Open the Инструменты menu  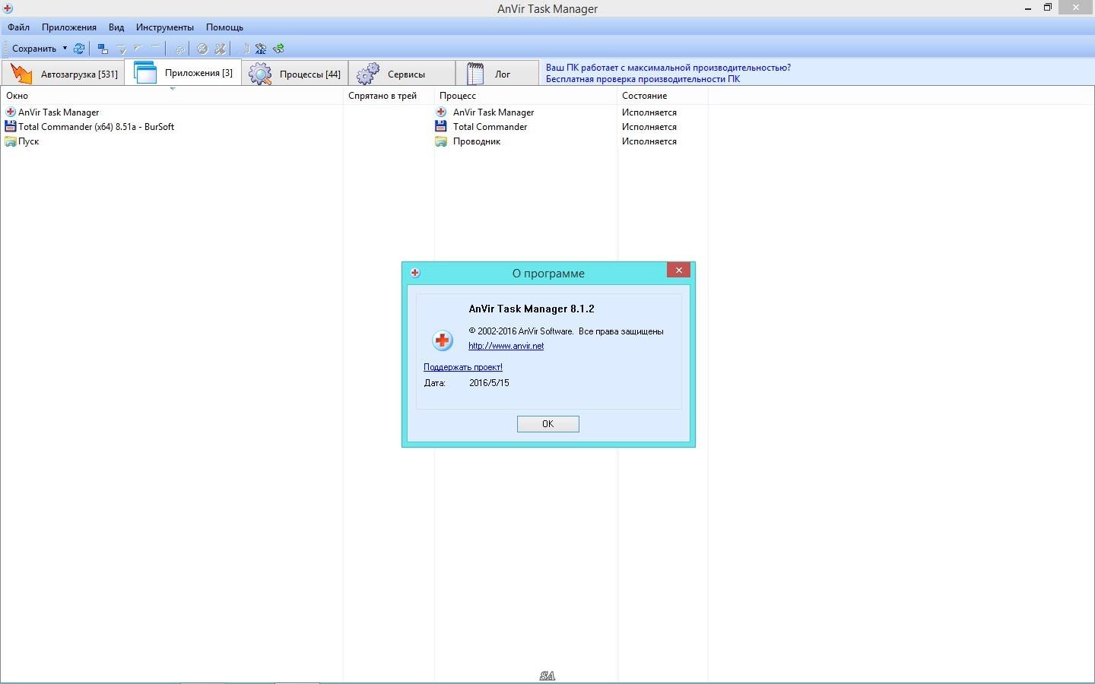pos(165,27)
